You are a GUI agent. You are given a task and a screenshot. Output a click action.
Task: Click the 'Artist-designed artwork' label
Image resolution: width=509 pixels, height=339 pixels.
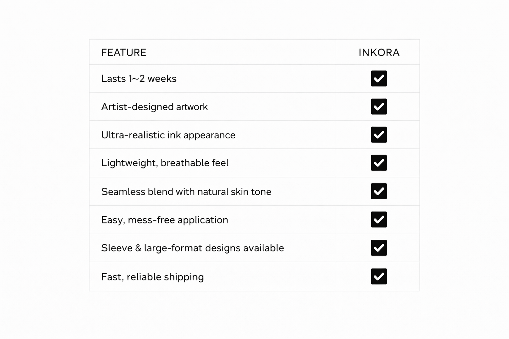coord(154,107)
